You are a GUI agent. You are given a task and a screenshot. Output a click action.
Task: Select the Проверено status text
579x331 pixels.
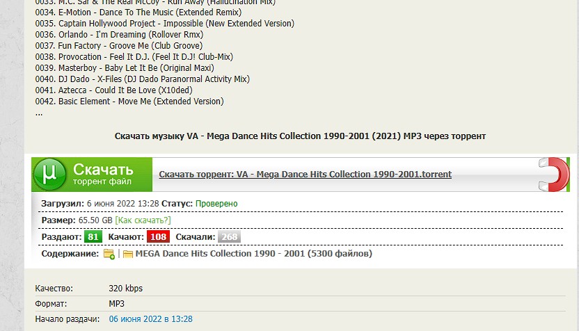[x=216, y=204]
